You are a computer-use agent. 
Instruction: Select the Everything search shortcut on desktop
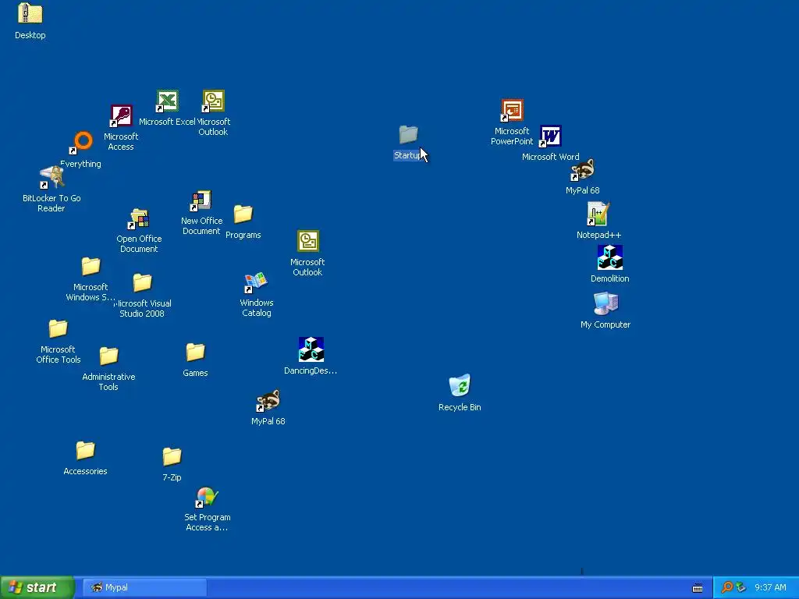(81, 143)
